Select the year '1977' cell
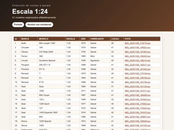The image size is (174, 130). [84, 104]
